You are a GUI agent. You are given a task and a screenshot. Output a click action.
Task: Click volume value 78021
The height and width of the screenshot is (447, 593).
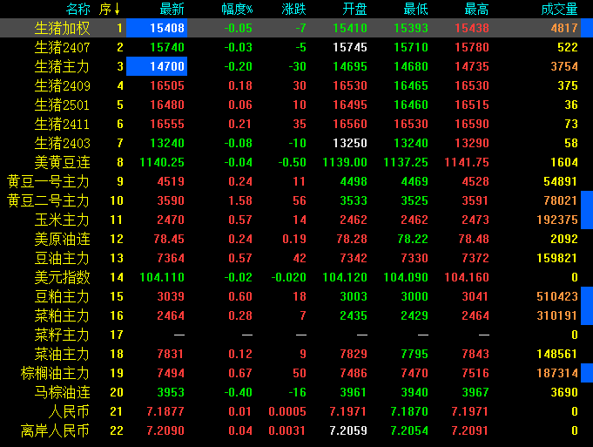(x=561, y=200)
